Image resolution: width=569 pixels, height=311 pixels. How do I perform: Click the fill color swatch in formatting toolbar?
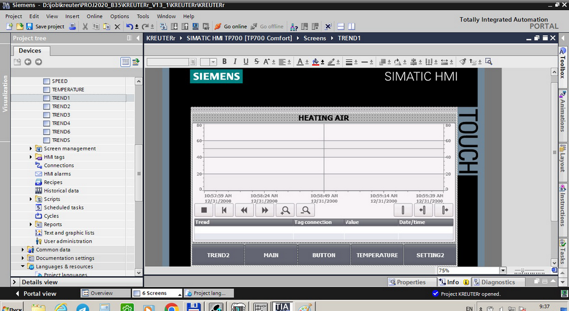pos(316,62)
